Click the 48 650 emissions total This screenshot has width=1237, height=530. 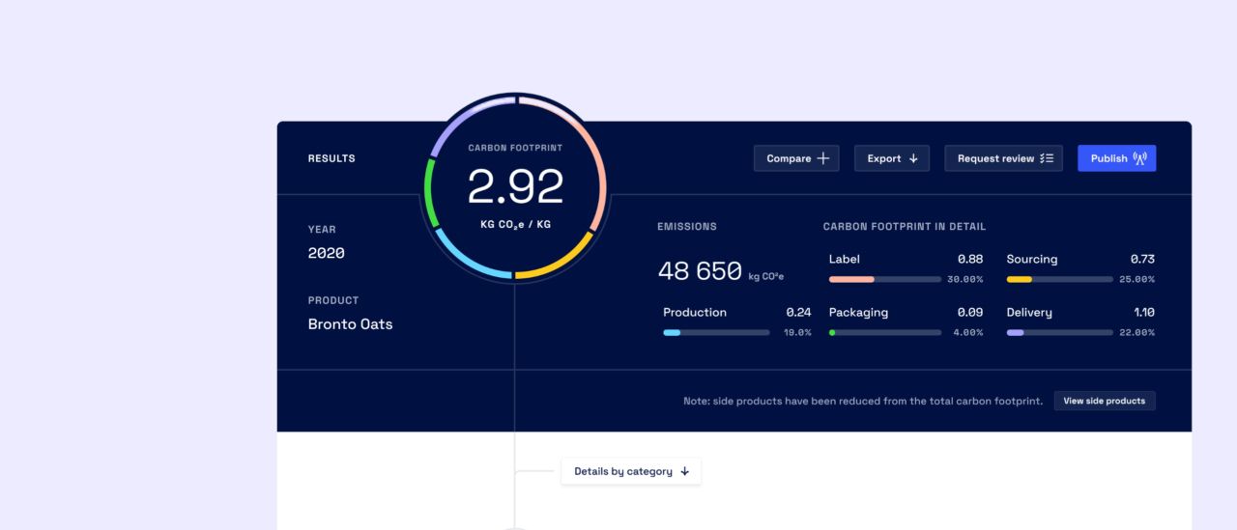(700, 271)
